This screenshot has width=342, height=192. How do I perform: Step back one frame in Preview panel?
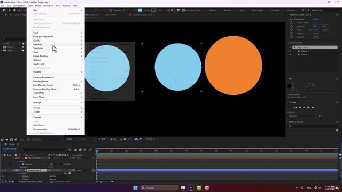(x=300, y=107)
